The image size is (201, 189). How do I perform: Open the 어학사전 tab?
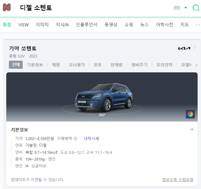tap(164, 24)
